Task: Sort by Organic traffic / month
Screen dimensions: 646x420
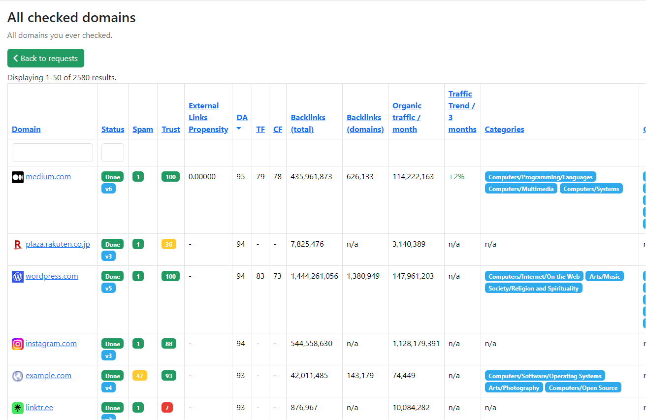Action: pyautogui.click(x=407, y=118)
